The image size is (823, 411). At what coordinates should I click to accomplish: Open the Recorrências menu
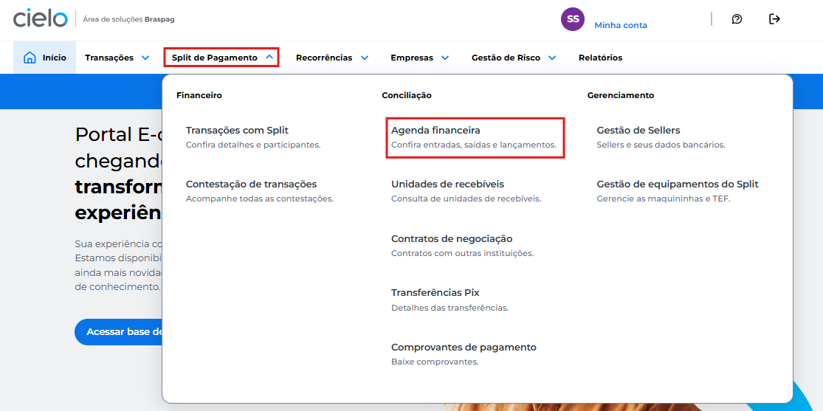(x=331, y=58)
